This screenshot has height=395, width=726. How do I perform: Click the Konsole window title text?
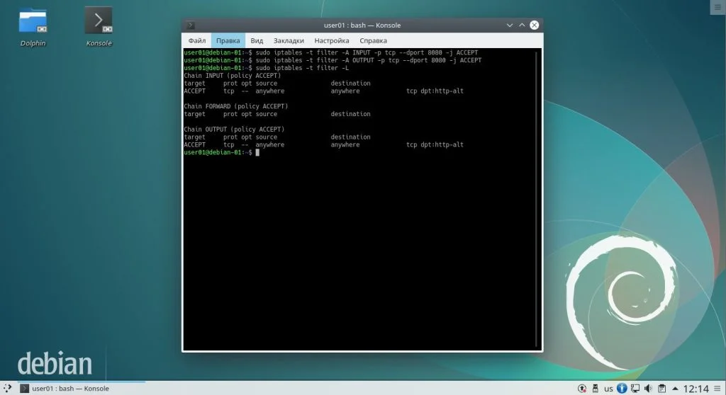[362, 25]
